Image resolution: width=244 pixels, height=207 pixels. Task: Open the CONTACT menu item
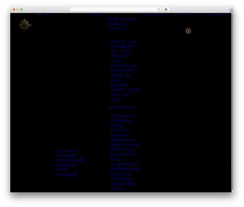[196, 14]
